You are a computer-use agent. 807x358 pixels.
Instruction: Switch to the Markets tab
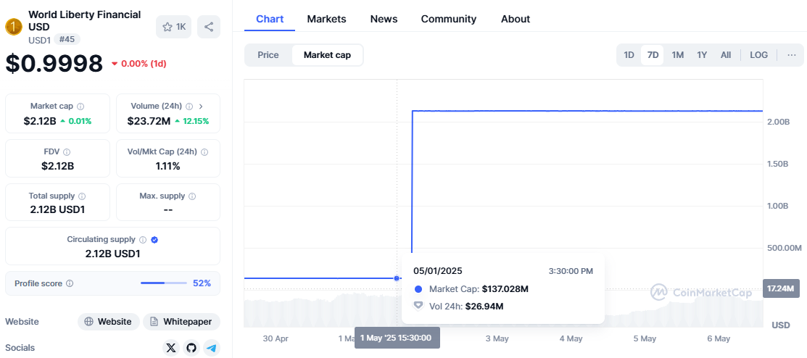(x=326, y=19)
